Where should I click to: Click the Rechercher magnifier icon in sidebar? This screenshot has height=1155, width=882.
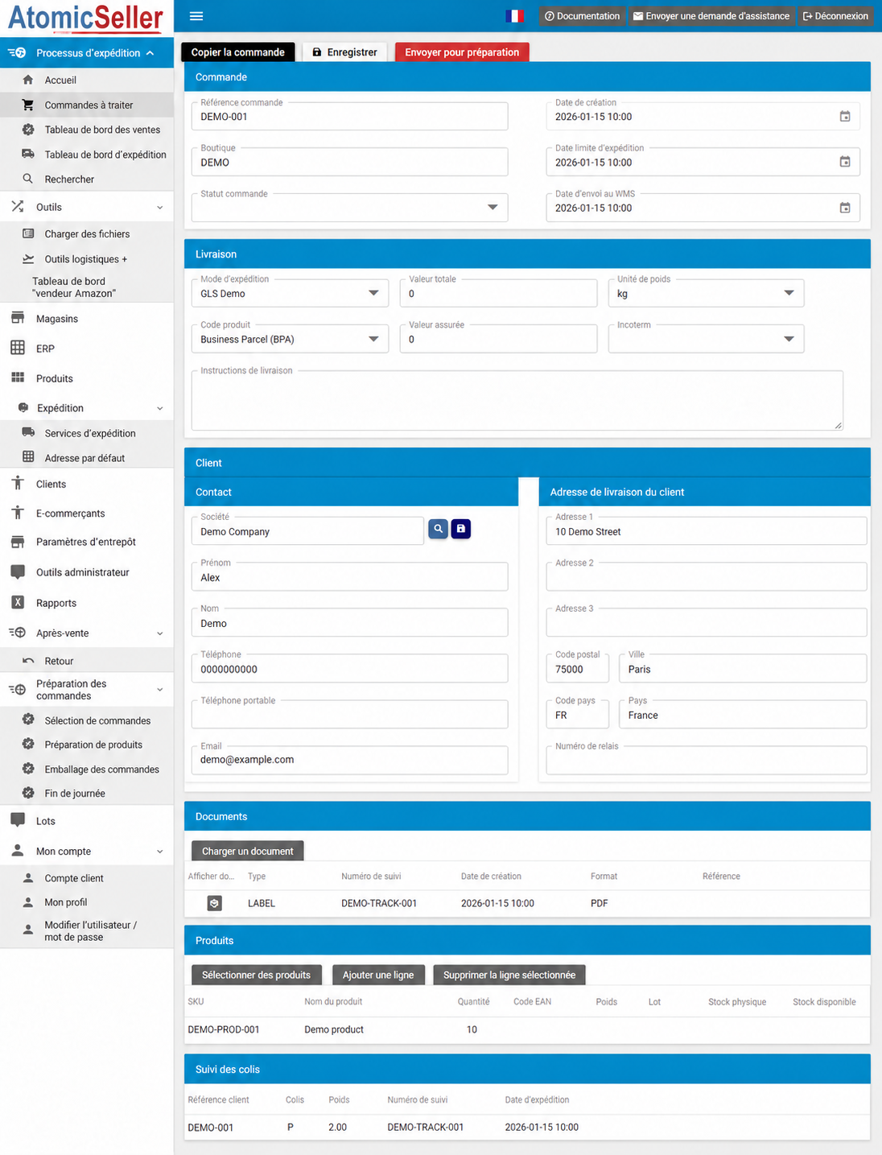click(x=28, y=179)
